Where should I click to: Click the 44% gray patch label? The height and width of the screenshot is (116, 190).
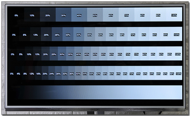pos(85,74)
